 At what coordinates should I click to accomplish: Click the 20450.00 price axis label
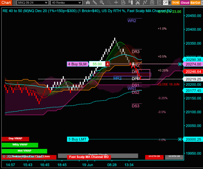point(194,16)
